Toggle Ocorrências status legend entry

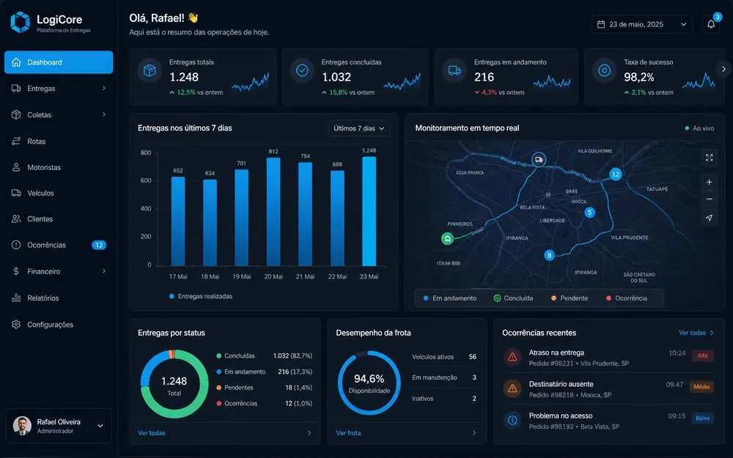click(237, 403)
